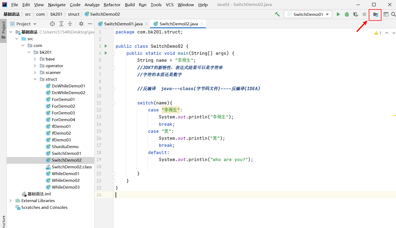Select SwitchDemo02.class in project tree
Image resolution: width=396 pixels, height=228 pixels.
tap(72, 167)
